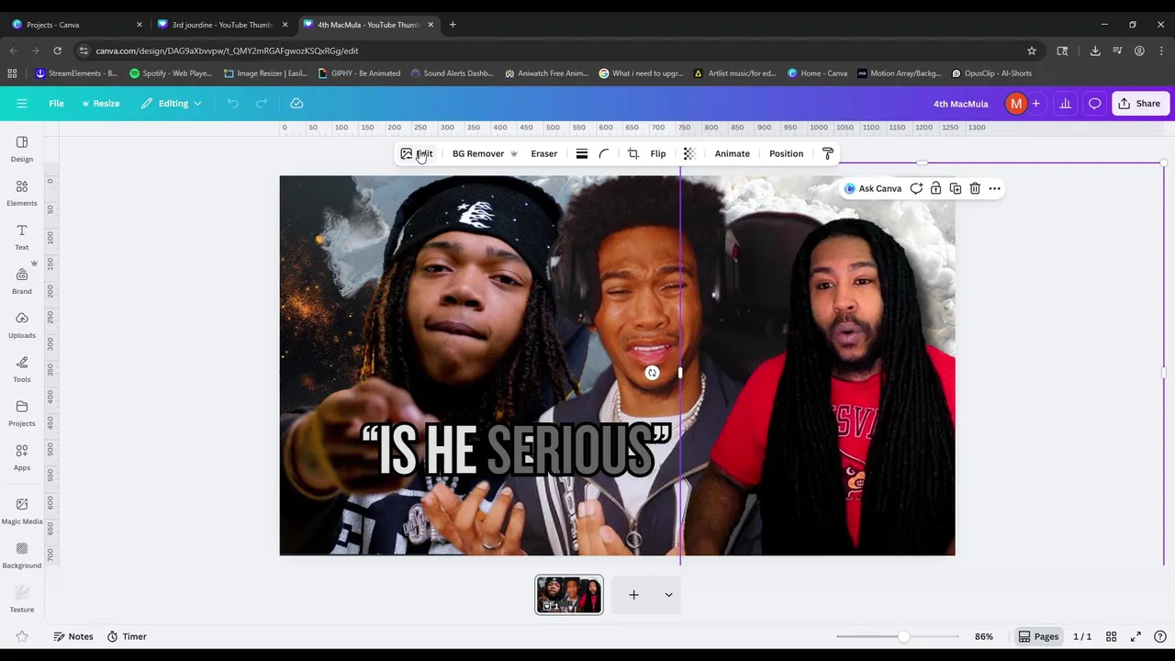Delete the selected image via trash icon
The height and width of the screenshot is (661, 1175).
(x=975, y=188)
